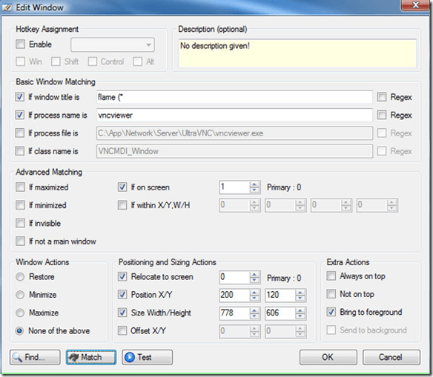Select 'None of the above' radio button
Screen dimensions: 433x377
tap(20, 330)
